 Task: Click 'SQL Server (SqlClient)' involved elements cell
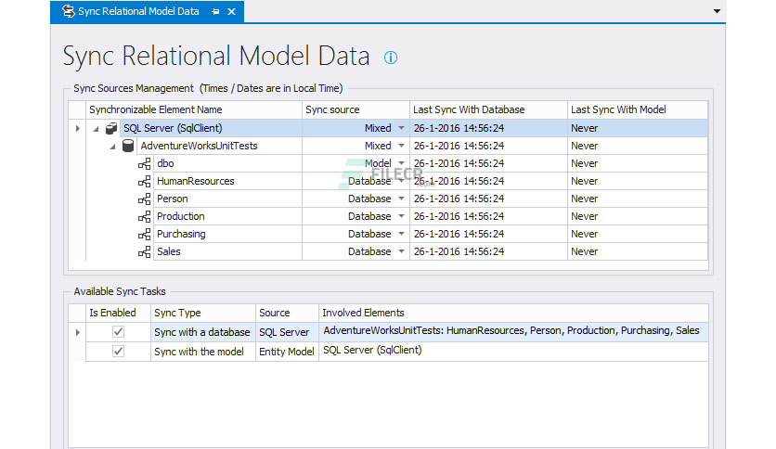tap(513, 351)
